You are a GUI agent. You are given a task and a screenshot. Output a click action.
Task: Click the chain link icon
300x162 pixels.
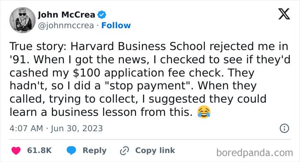click(x=124, y=151)
